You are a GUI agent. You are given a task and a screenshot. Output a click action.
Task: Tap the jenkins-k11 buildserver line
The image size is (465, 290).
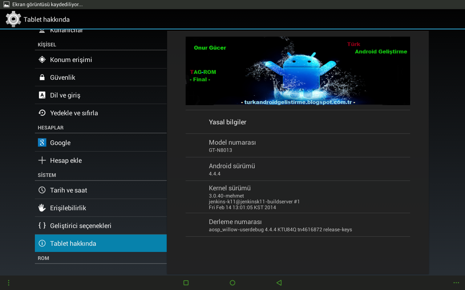pos(254,202)
